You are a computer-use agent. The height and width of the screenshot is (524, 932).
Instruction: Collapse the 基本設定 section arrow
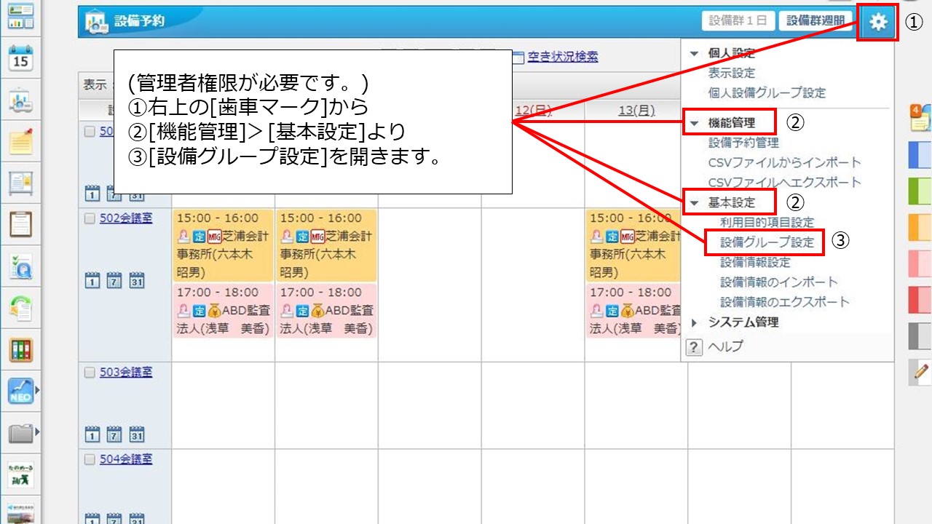[694, 202]
